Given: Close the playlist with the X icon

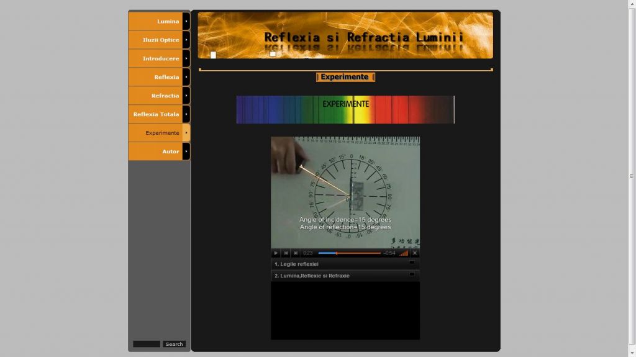Looking at the screenshot, I should pos(415,253).
